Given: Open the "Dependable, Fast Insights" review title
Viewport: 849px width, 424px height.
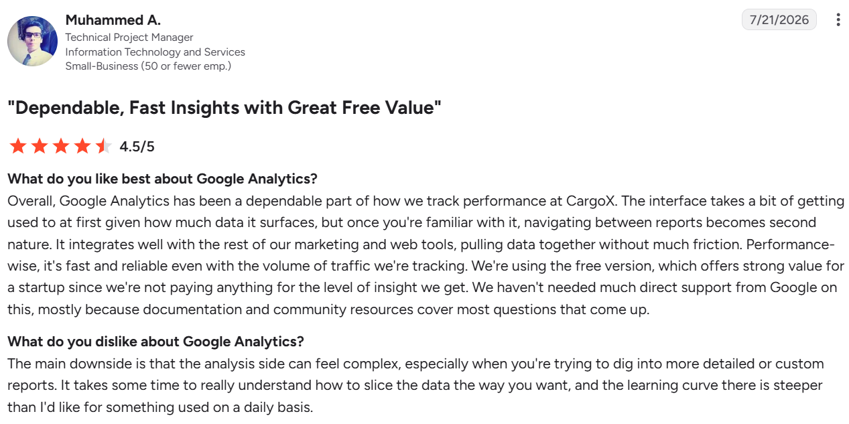Looking at the screenshot, I should (x=224, y=107).
